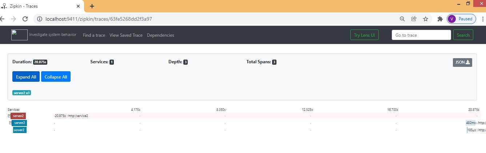Viewport: 486px width, 153px height.
Task: Collapse the second-level server2 span
Action: (11, 123)
